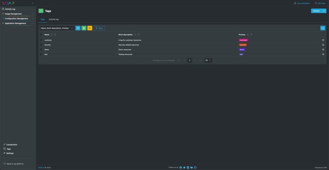
Task: Switch to the Activity log tab
Action: [54, 19]
